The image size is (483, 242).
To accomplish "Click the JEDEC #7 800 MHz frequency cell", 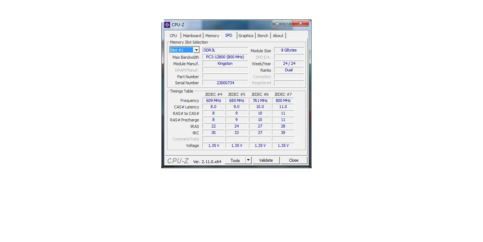I will point(283,100).
